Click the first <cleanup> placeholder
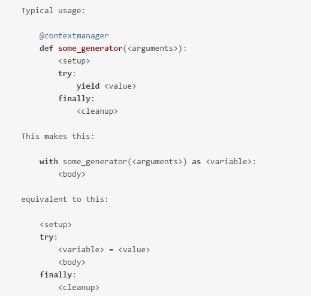This screenshot has width=311, height=296. [97, 111]
